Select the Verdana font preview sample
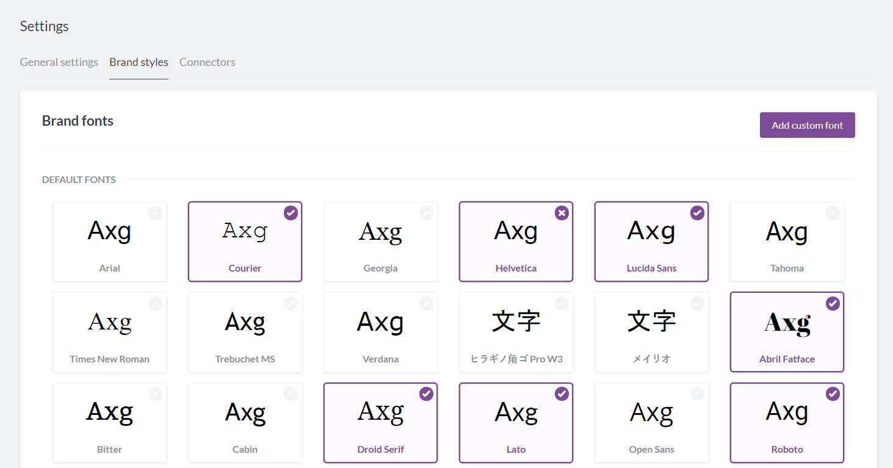The height and width of the screenshot is (468, 893). pyautogui.click(x=381, y=323)
